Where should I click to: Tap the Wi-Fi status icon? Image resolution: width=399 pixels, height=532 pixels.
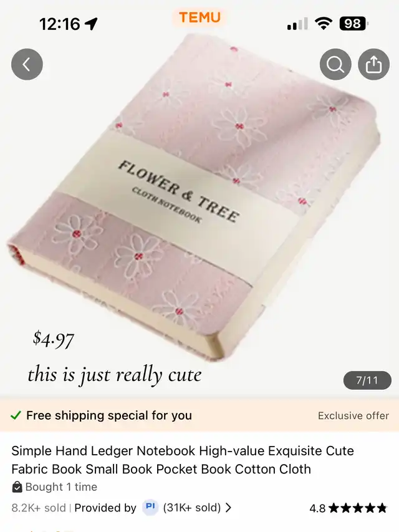[x=324, y=24]
